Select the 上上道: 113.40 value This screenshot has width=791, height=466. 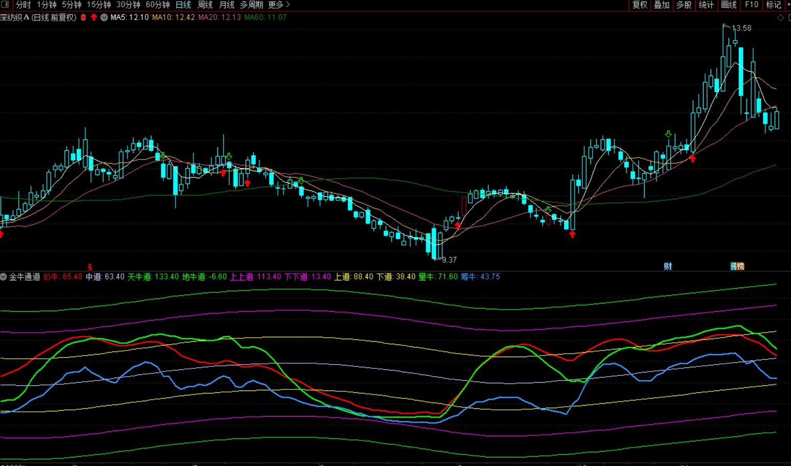coord(256,277)
